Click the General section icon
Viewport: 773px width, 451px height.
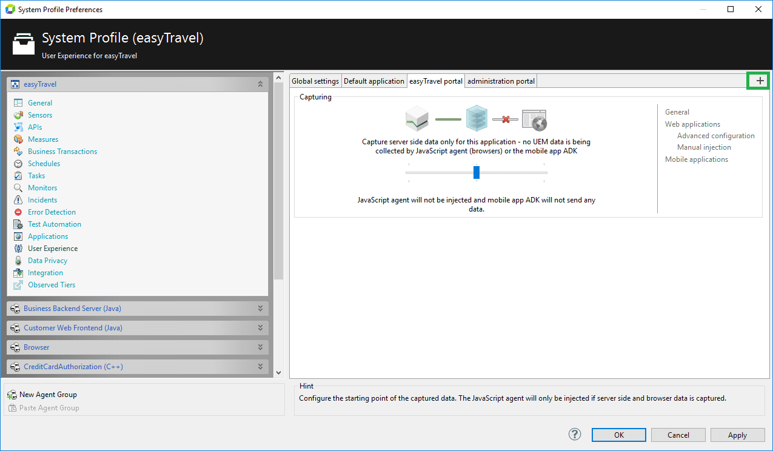[x=18, y=103]
